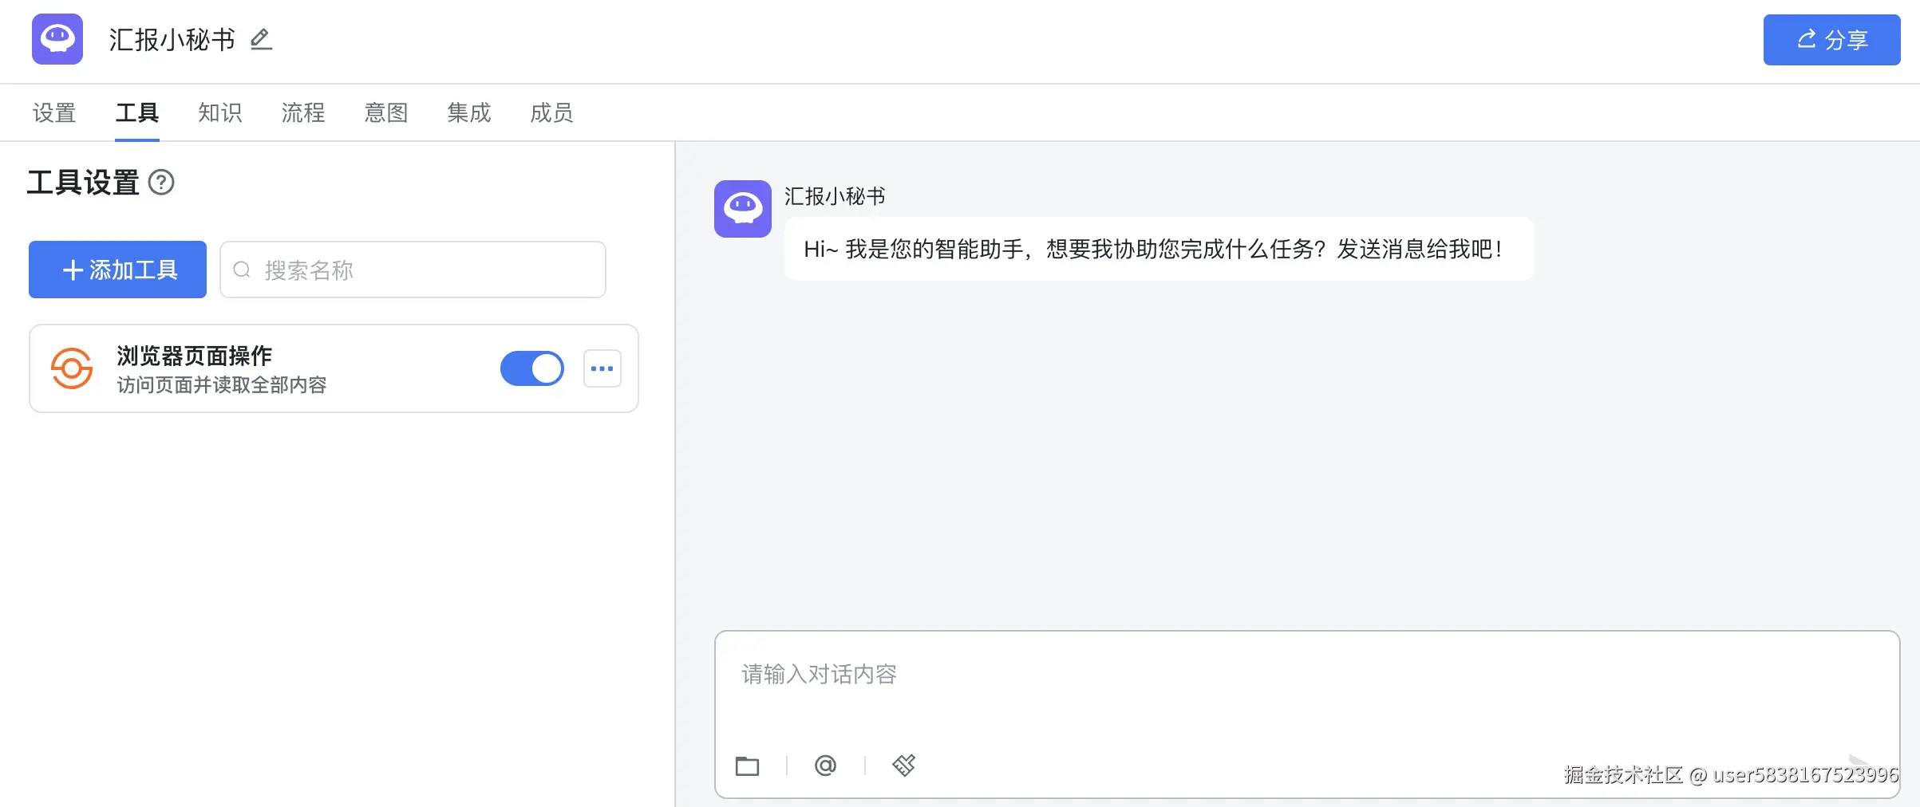Click the attach file folder icon
This screenshot has height=807, width=1920.
point(748,766)
